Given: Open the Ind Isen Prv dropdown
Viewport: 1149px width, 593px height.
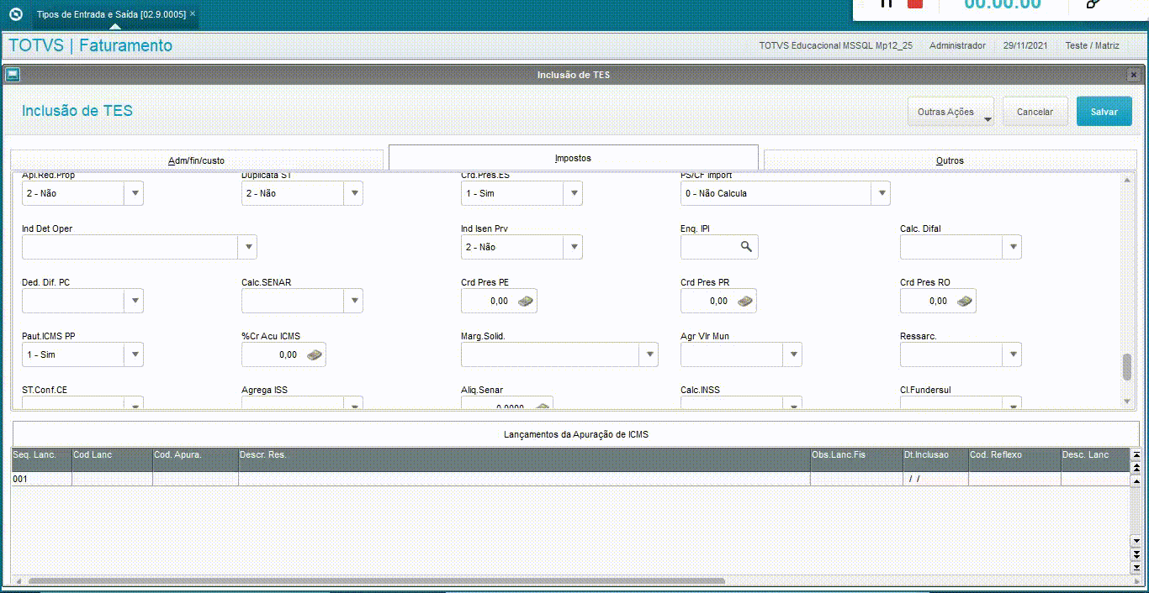Looking at the screenshot, I should [x=574, y=247].
